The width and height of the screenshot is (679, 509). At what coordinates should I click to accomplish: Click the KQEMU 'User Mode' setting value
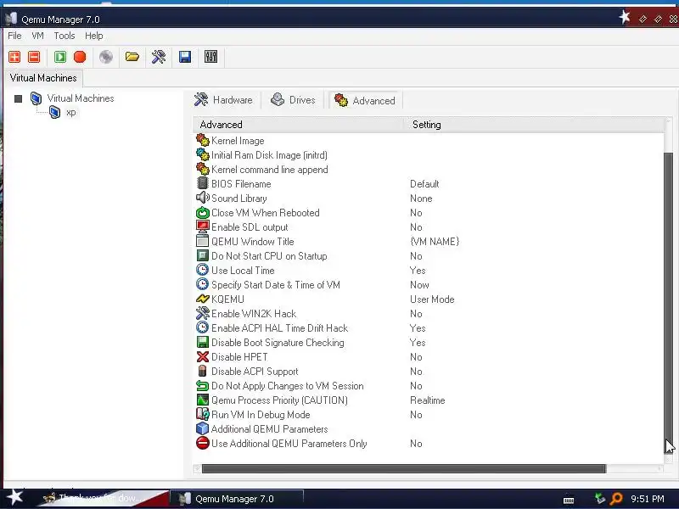[432, 299]
